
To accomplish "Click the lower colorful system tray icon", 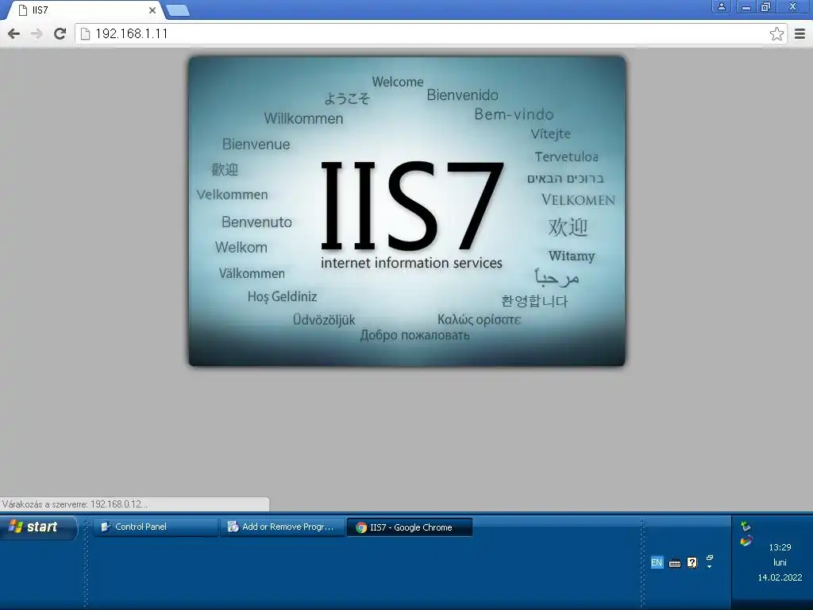I will (x=746, y=541).
